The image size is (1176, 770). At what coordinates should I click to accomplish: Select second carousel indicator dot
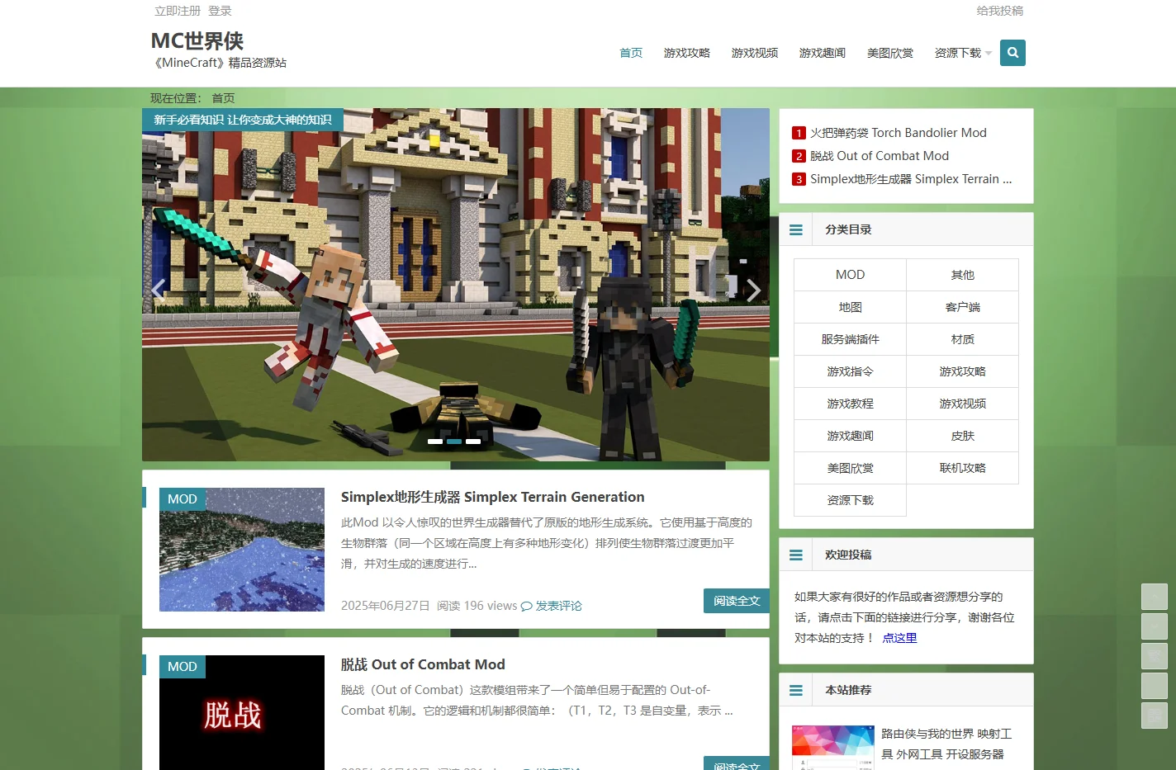click(x=454, y=442)
